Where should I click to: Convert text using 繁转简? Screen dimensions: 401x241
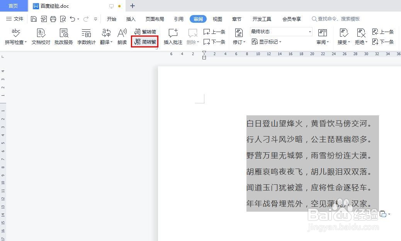tap(145, 32)
